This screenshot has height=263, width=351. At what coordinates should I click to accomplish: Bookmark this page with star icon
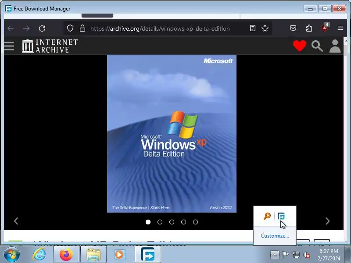point(265,28)
